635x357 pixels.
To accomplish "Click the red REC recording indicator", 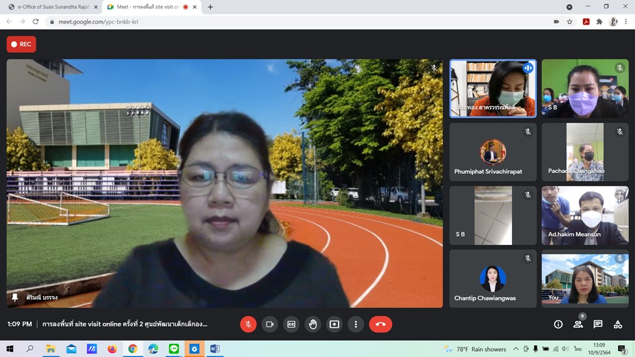I will pyautogui.click(x=21, y=44).
